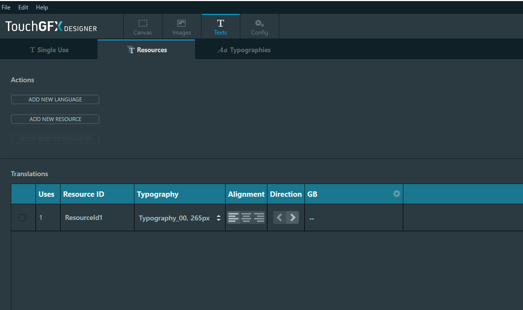This screenshot has width=523, height=310.
Task: Click the TouchGFX Designer logo
Action: point(51,26)
